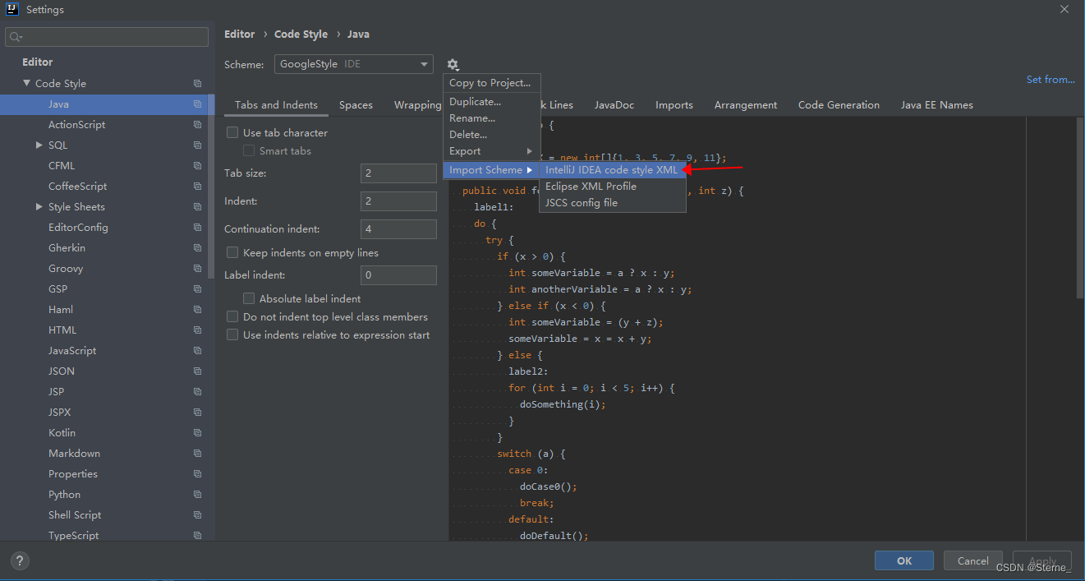The width and height of the screenshot is (1085, 581).
Task: Select JSCS config file import option
Action: tap(612, 203)
